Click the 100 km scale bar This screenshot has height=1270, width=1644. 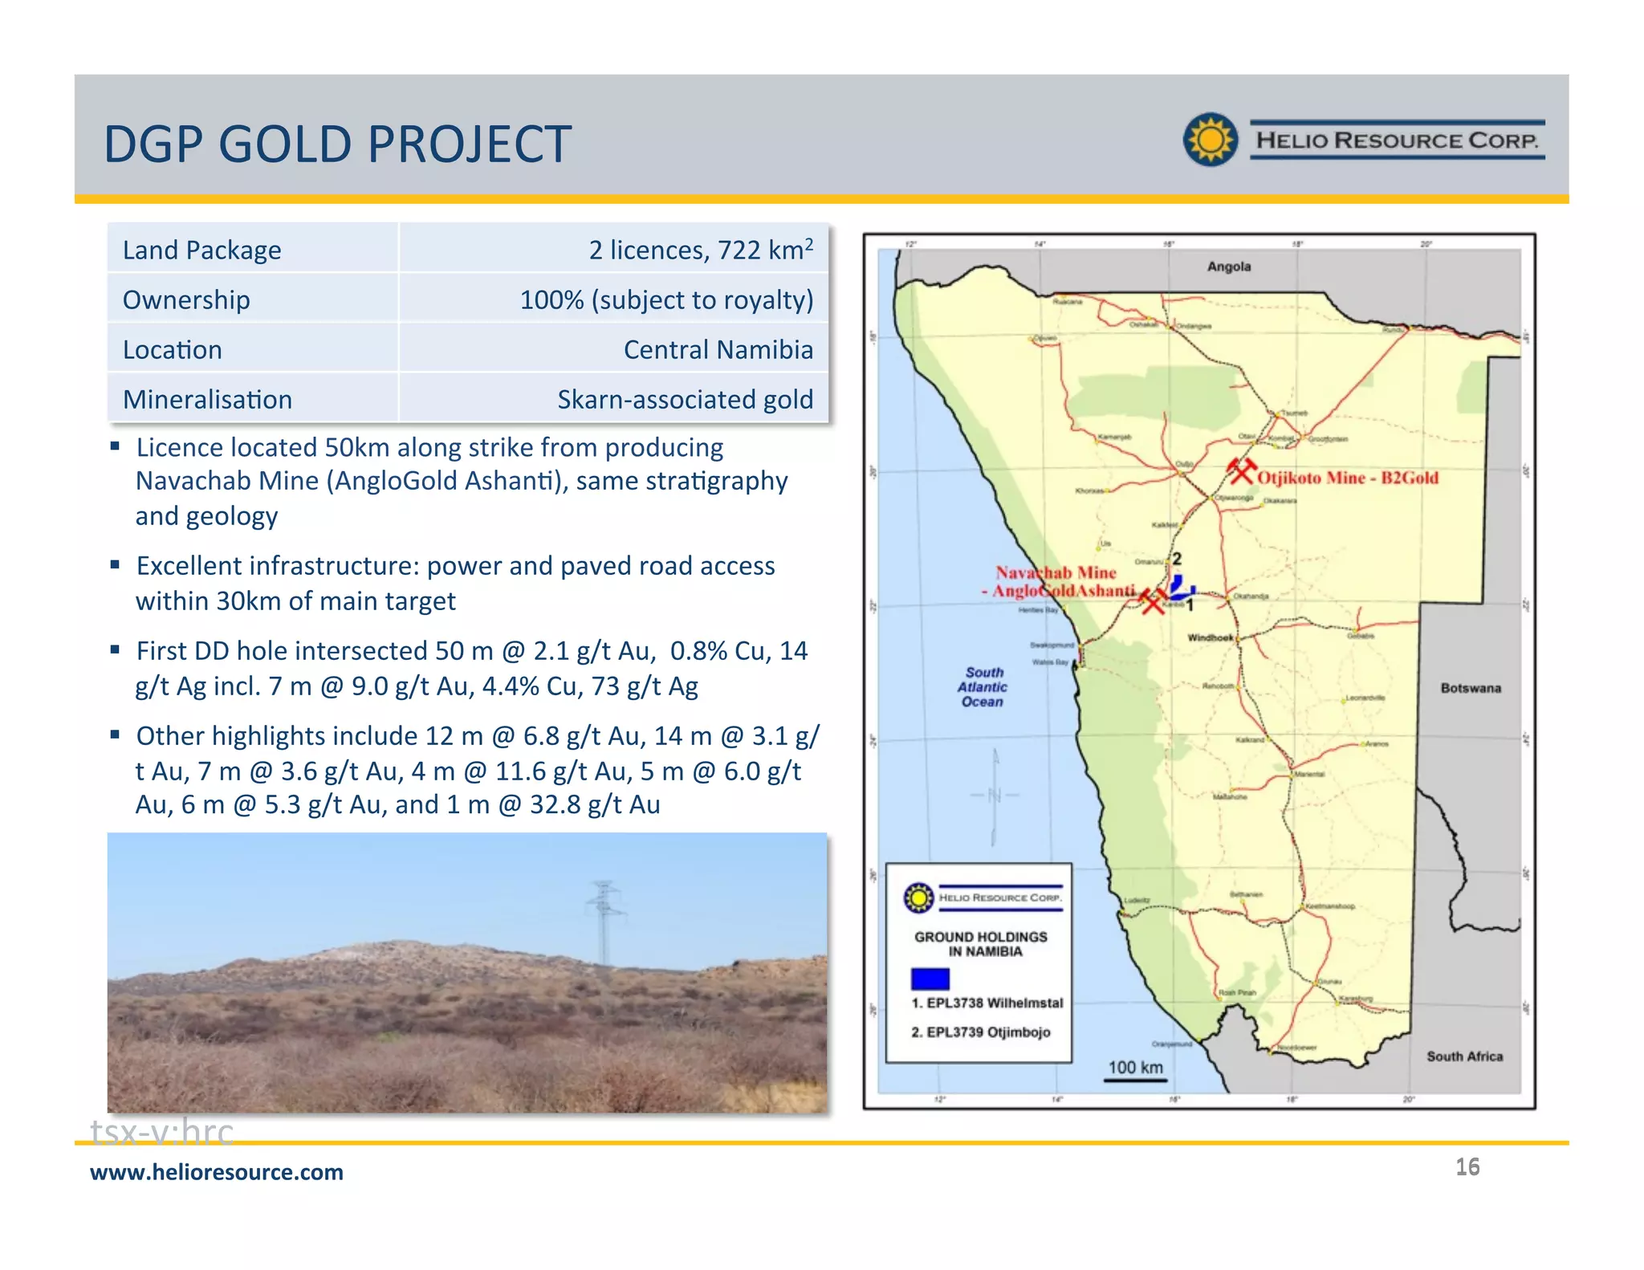tap(1134, 1080)
